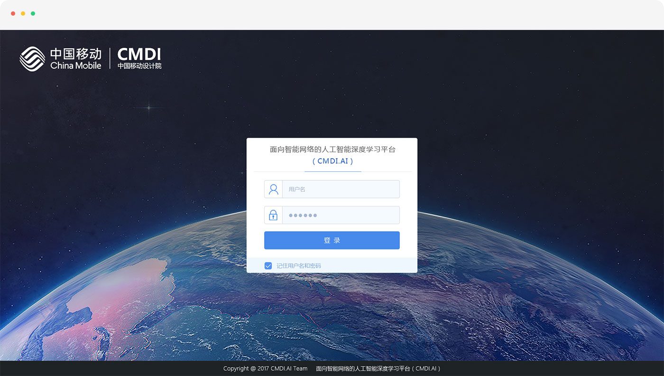The height and width of the screenshot is (376, 664).
Task: Click the green traffic light window button
Action: (32, 14)
